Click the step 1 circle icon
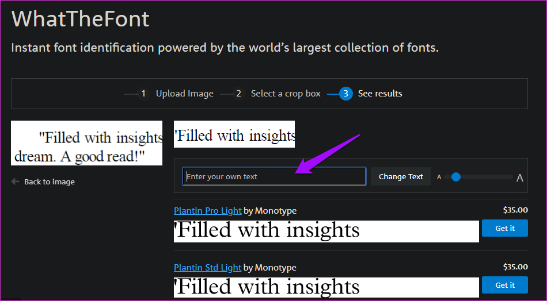This screenshot has height=301, width=547. click(143, 94)
